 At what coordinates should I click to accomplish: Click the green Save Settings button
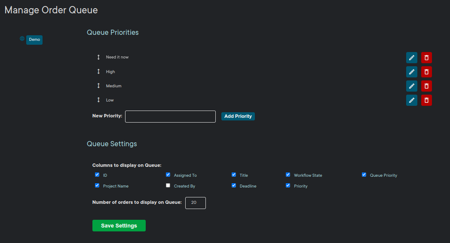point(119,226)
